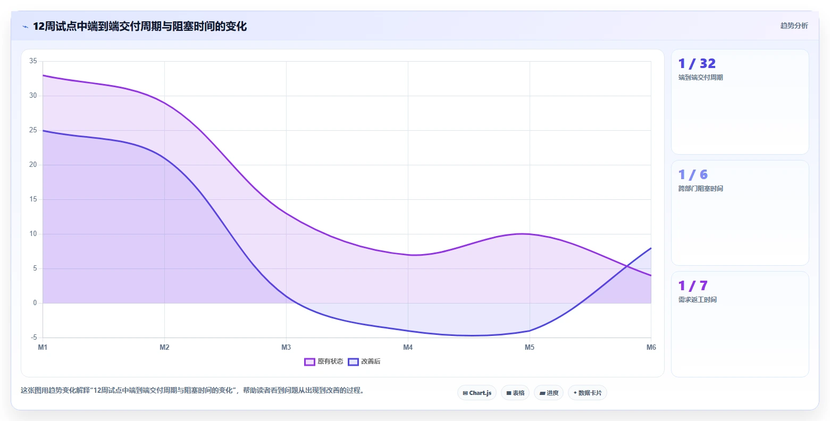Click the 1 / 6 value
Viewport: 830px width, 421px height.
point(693,175)
